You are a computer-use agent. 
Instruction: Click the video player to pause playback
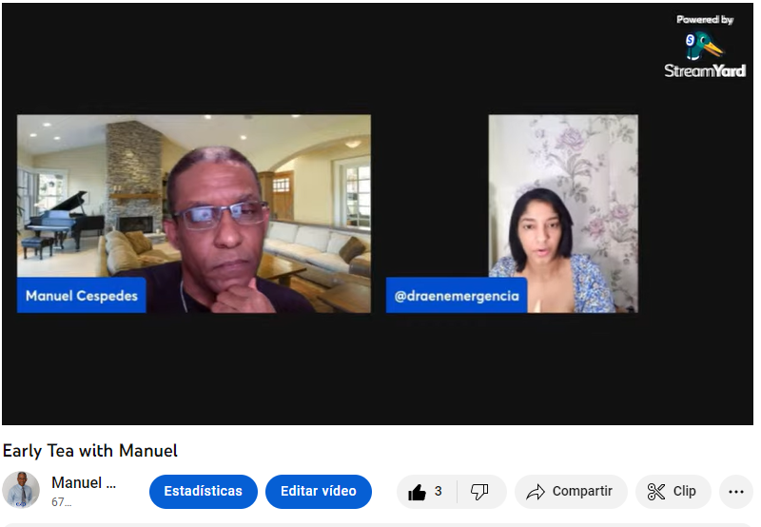pyautogui.click(x=378, y=214)
